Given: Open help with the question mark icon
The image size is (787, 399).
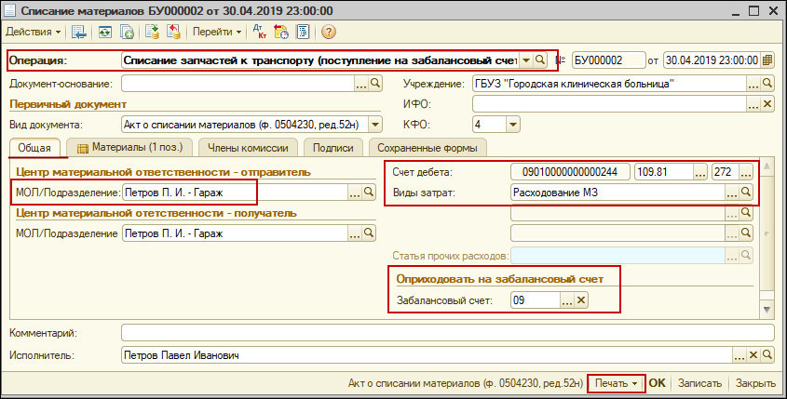Looking at the screenshot, I should point(328,32).
